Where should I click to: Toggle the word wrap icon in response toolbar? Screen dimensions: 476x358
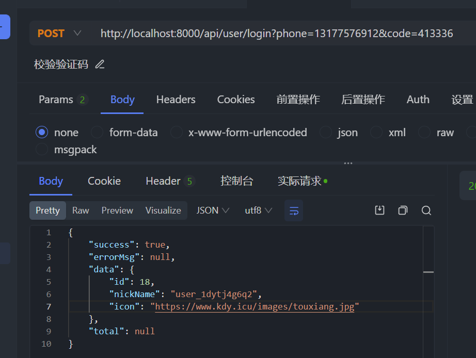[294, 210]
